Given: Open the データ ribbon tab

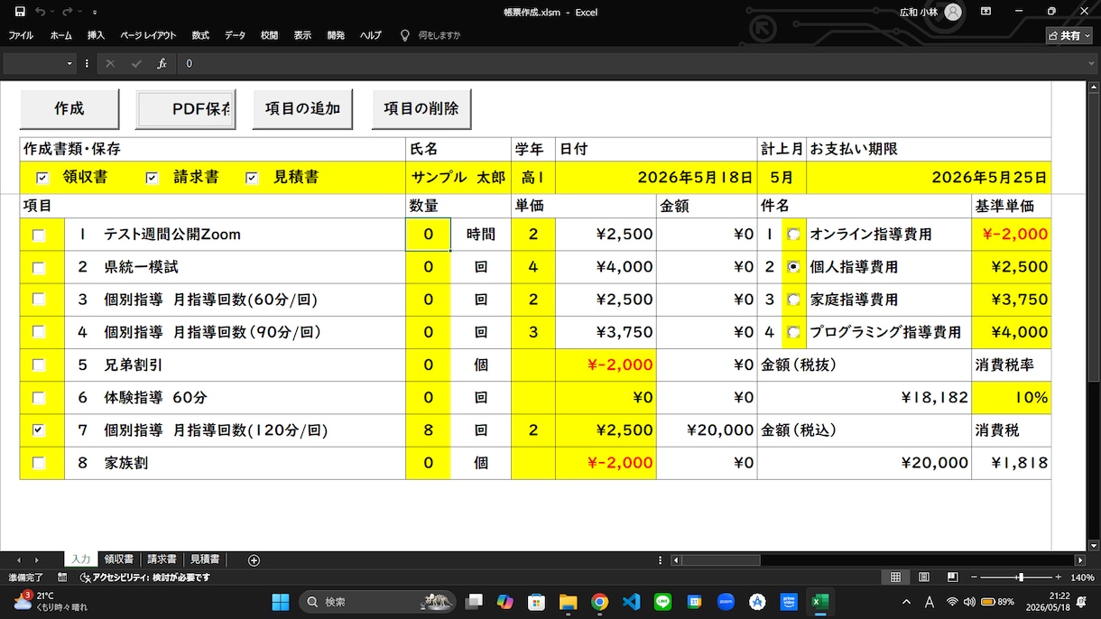Looking at the screenshot, I should click(235, 35).
